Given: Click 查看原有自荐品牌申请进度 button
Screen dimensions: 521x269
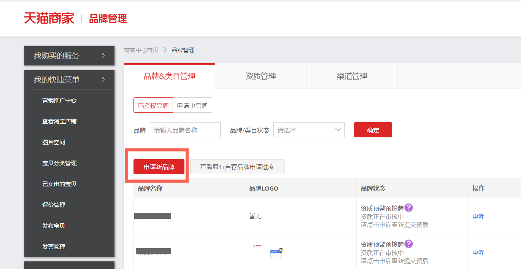Looking at the screenshot, I should tap(237, 167).
